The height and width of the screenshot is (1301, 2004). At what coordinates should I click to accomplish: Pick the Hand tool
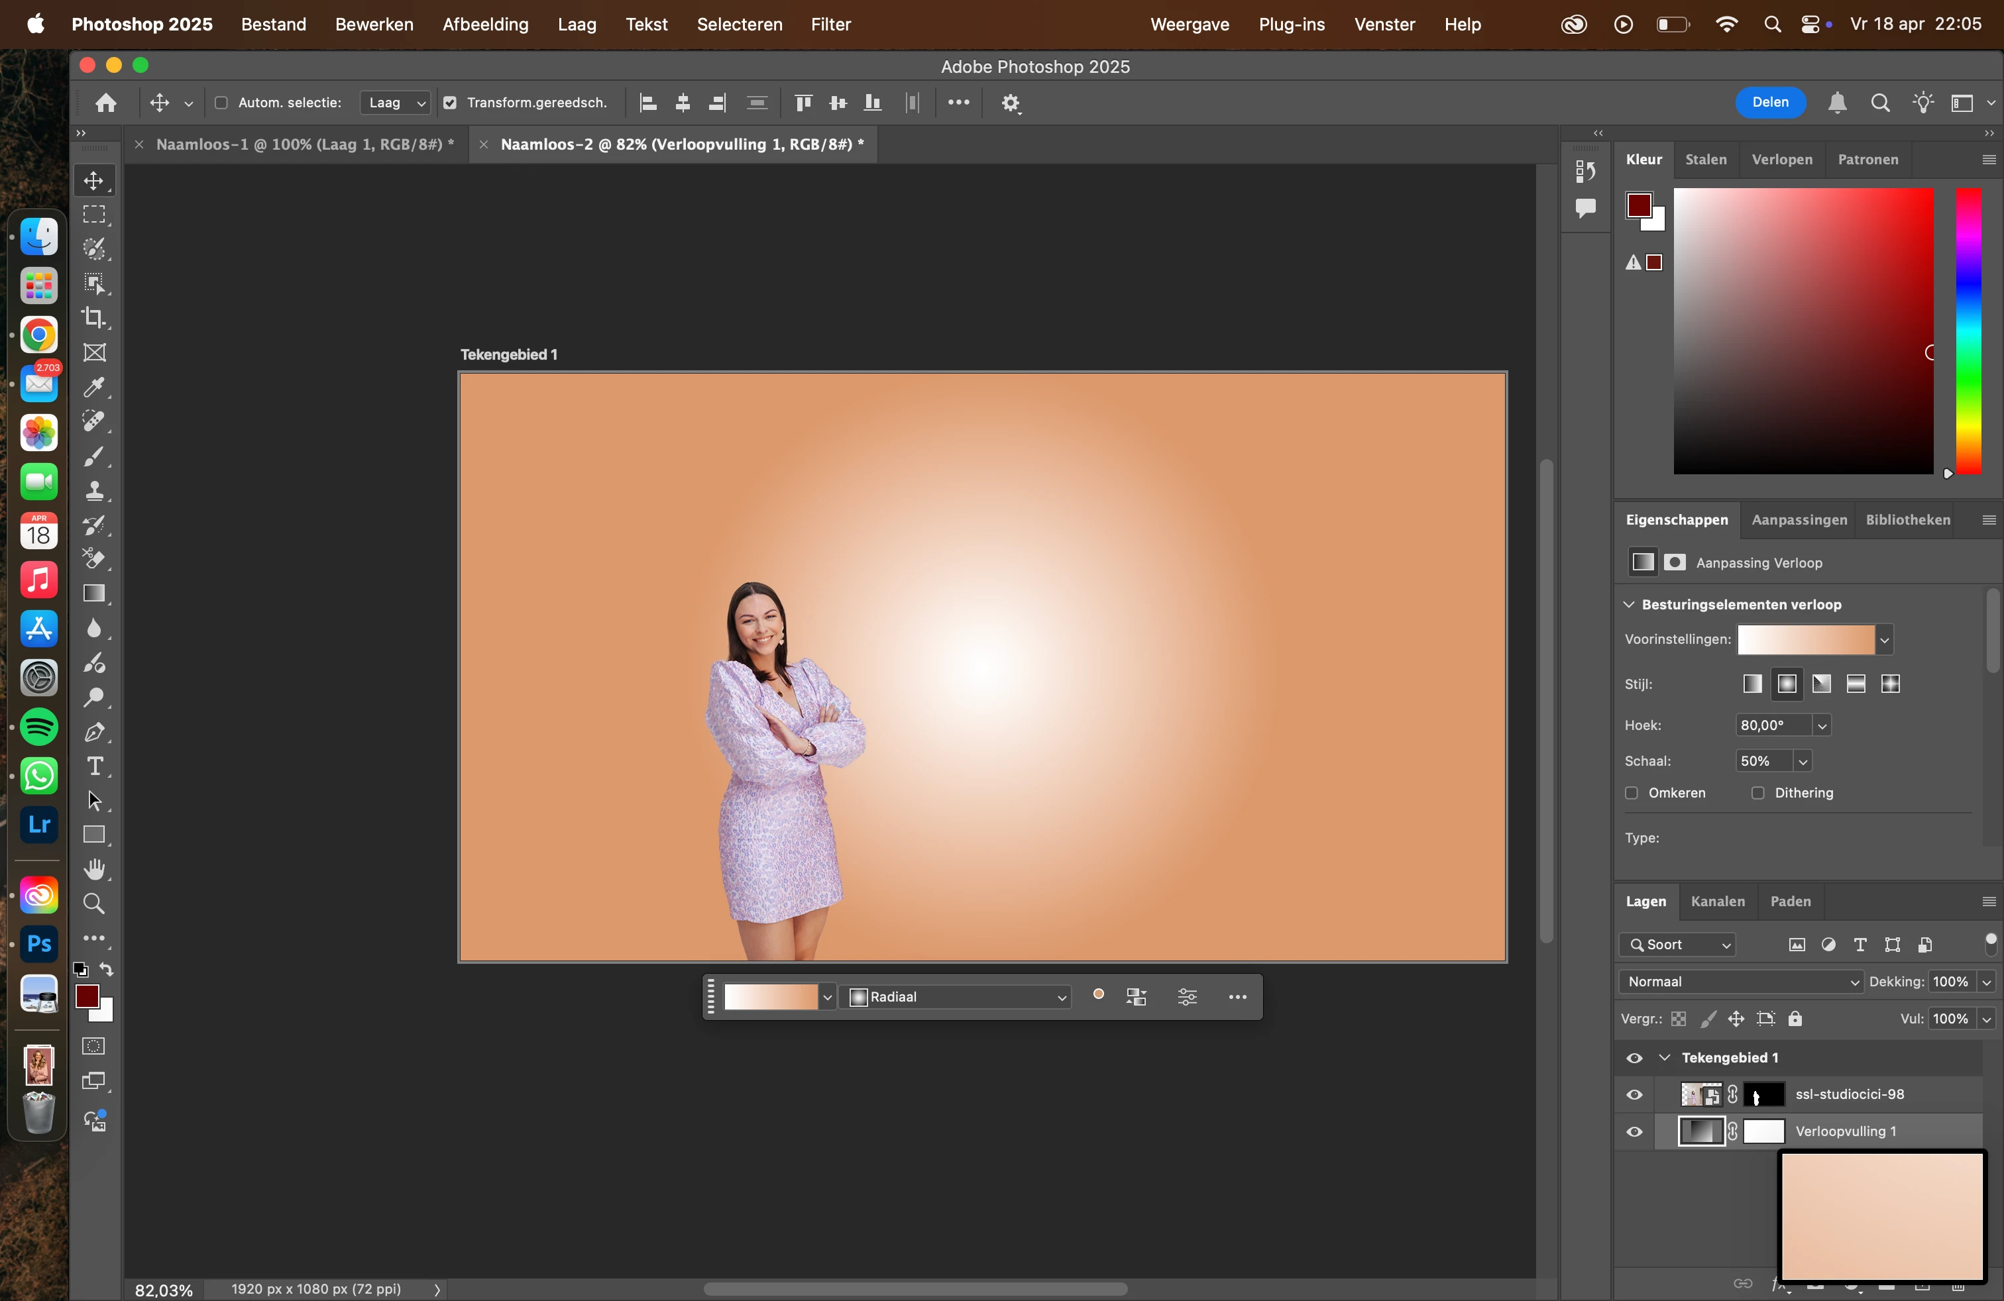click(x=94, y=869)
